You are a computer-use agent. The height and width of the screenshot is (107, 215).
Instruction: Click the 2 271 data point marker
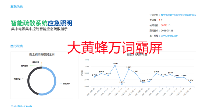coord(142,83)
